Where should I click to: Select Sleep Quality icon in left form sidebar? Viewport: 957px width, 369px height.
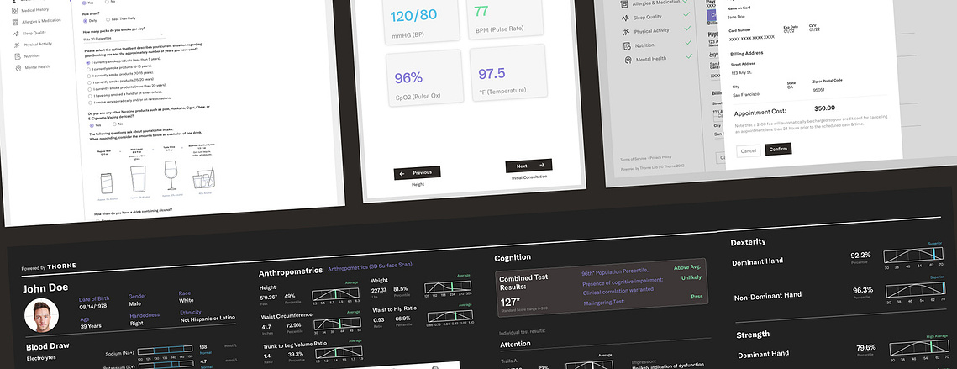click(x=17, y=33)
